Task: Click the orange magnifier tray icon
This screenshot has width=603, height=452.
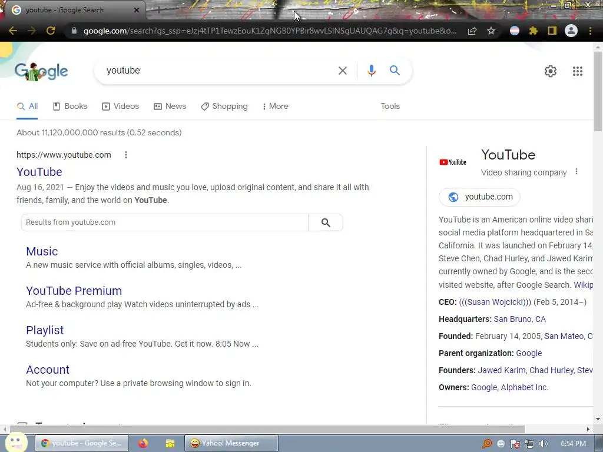Action: click(x=487, y=444)
